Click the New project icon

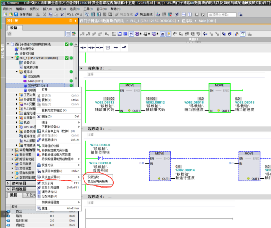tap(5, 14)
